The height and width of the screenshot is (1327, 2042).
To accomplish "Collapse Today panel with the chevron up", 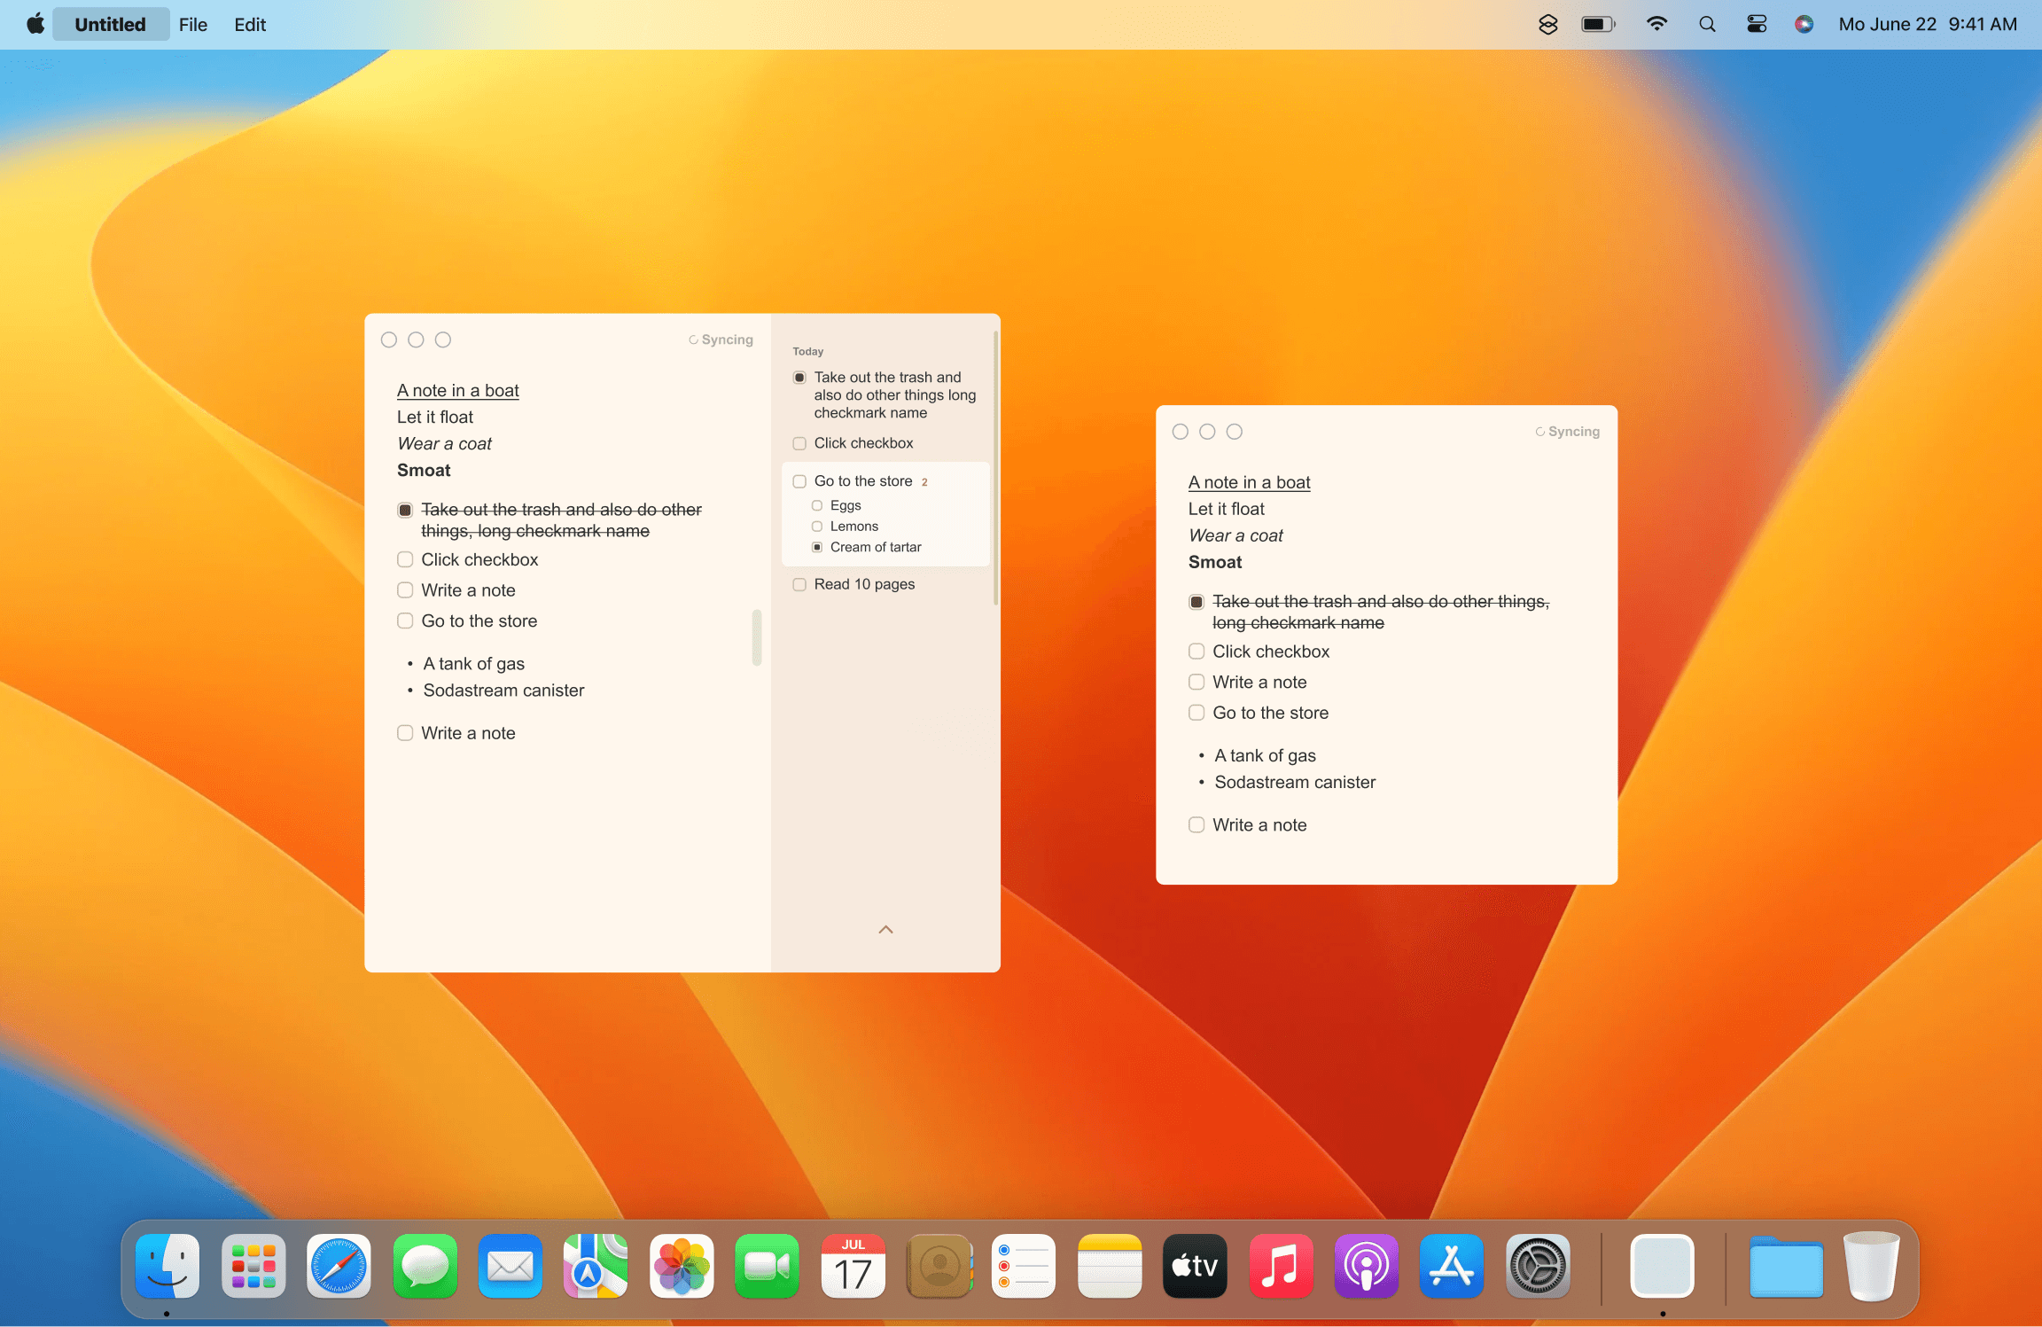I will [885, 930].
